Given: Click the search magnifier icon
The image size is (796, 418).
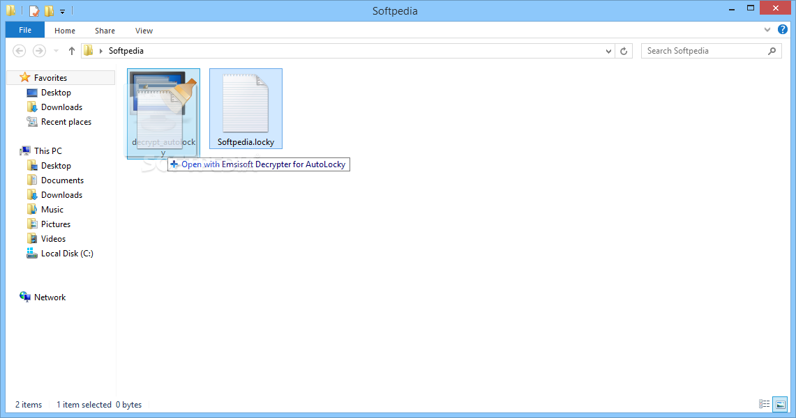Looking at the screenshot, I should click(772, 51).
